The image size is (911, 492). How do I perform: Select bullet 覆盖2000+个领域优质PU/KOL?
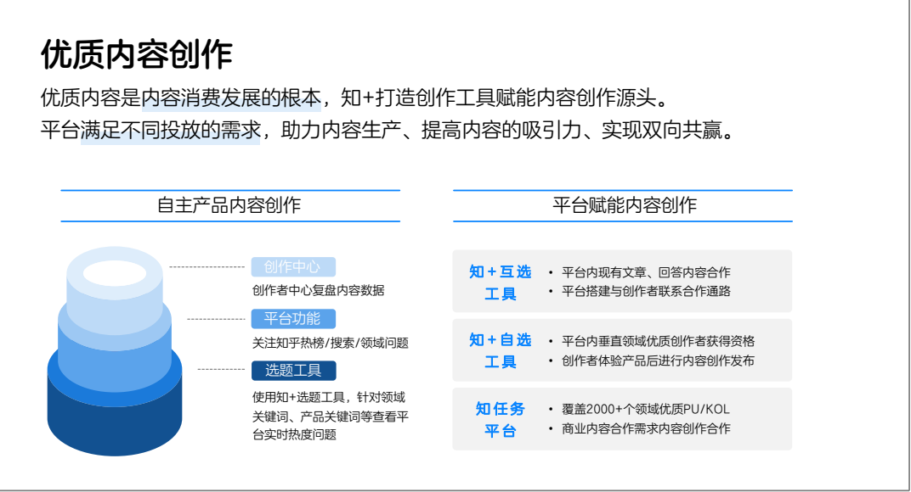click(646, 409)
